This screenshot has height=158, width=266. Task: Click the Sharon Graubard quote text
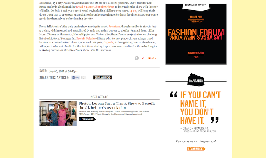[200, 107]
